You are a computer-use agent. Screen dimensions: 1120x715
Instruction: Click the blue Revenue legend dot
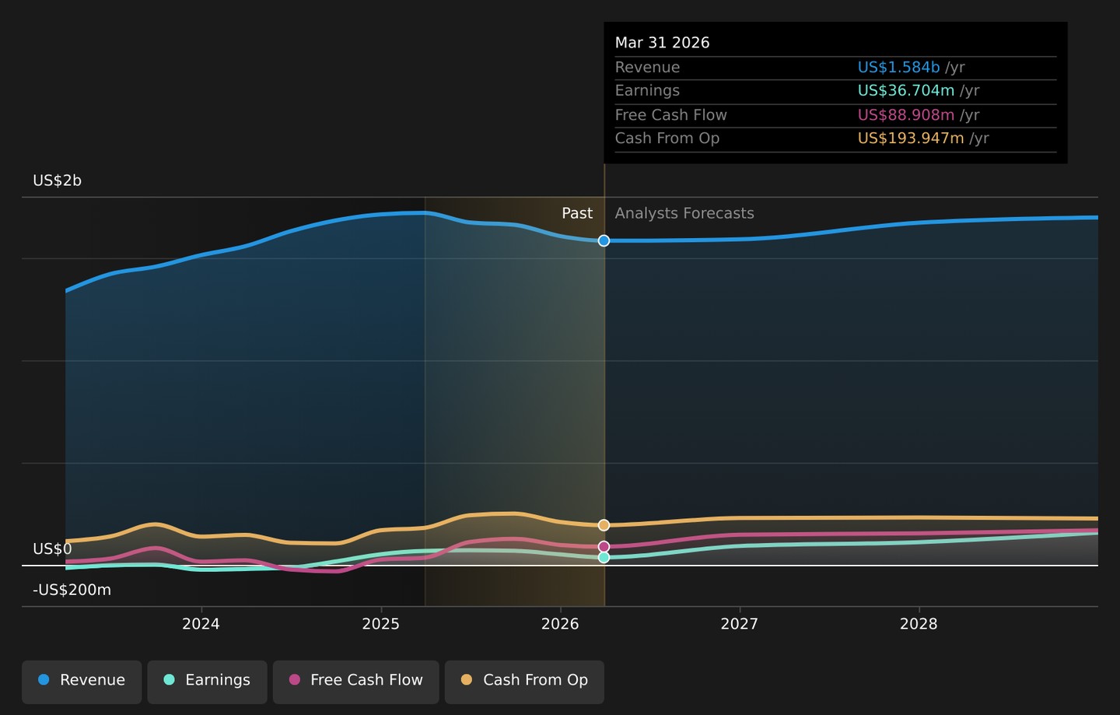point(44,680)
